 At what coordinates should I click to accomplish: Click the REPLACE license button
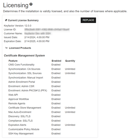tap(88, 20)
